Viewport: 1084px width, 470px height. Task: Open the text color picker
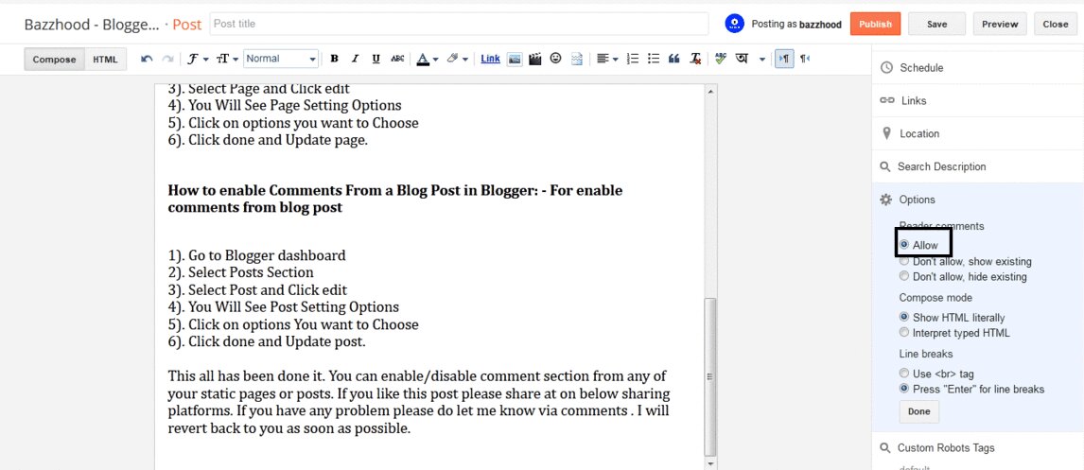(x=427, y=59)
